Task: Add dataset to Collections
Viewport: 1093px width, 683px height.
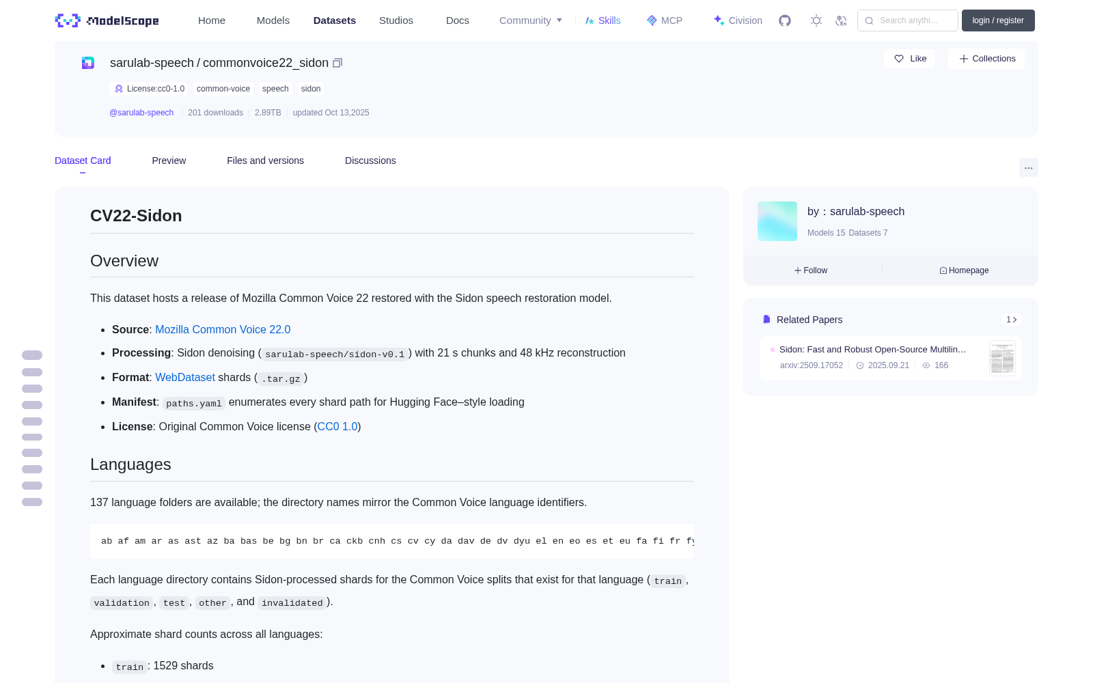Action: 986,59
